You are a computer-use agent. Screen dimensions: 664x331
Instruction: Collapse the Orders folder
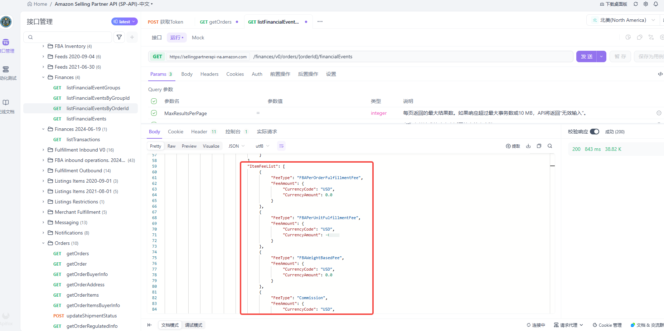(43, 243)
